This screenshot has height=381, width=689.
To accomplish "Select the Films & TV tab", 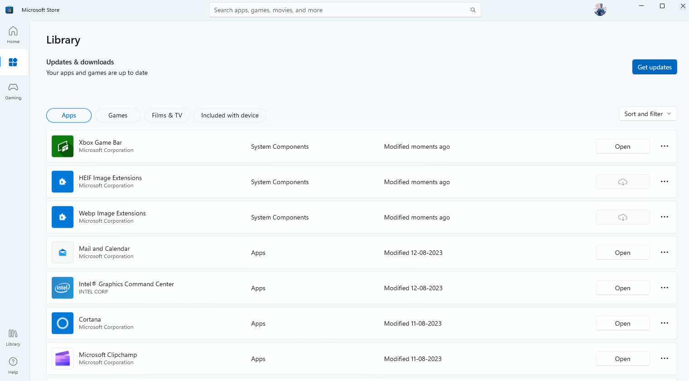I will point(167,115).
